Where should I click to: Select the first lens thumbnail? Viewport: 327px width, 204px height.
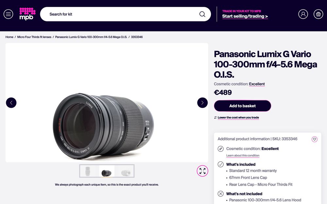tap(88, 171)
